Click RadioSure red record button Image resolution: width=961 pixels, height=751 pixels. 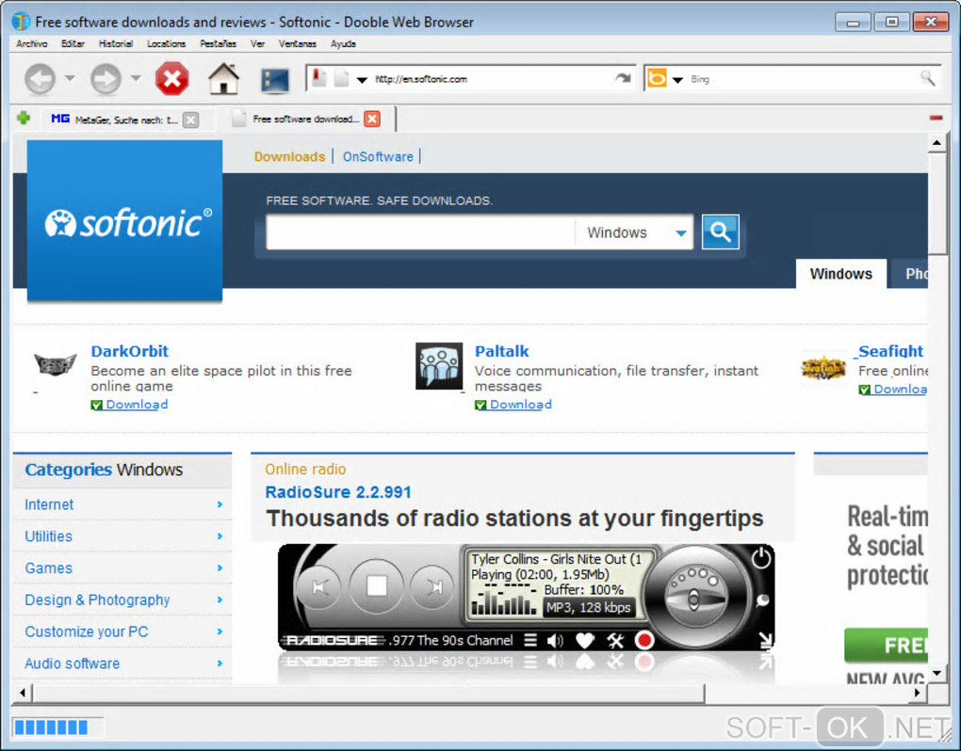pos(644,641)
